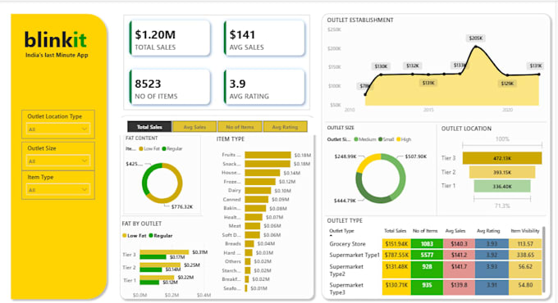Click the 338.65 Item Visibility cell
Viewport: 558px width, 303px height.
point(525,255)
